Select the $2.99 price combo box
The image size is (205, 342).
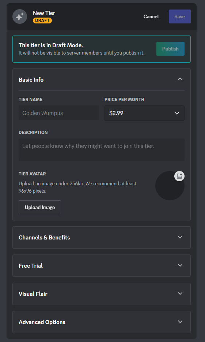tap(144, 113)
